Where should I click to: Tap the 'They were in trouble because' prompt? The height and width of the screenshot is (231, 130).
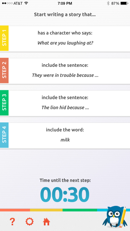point(65,75)
